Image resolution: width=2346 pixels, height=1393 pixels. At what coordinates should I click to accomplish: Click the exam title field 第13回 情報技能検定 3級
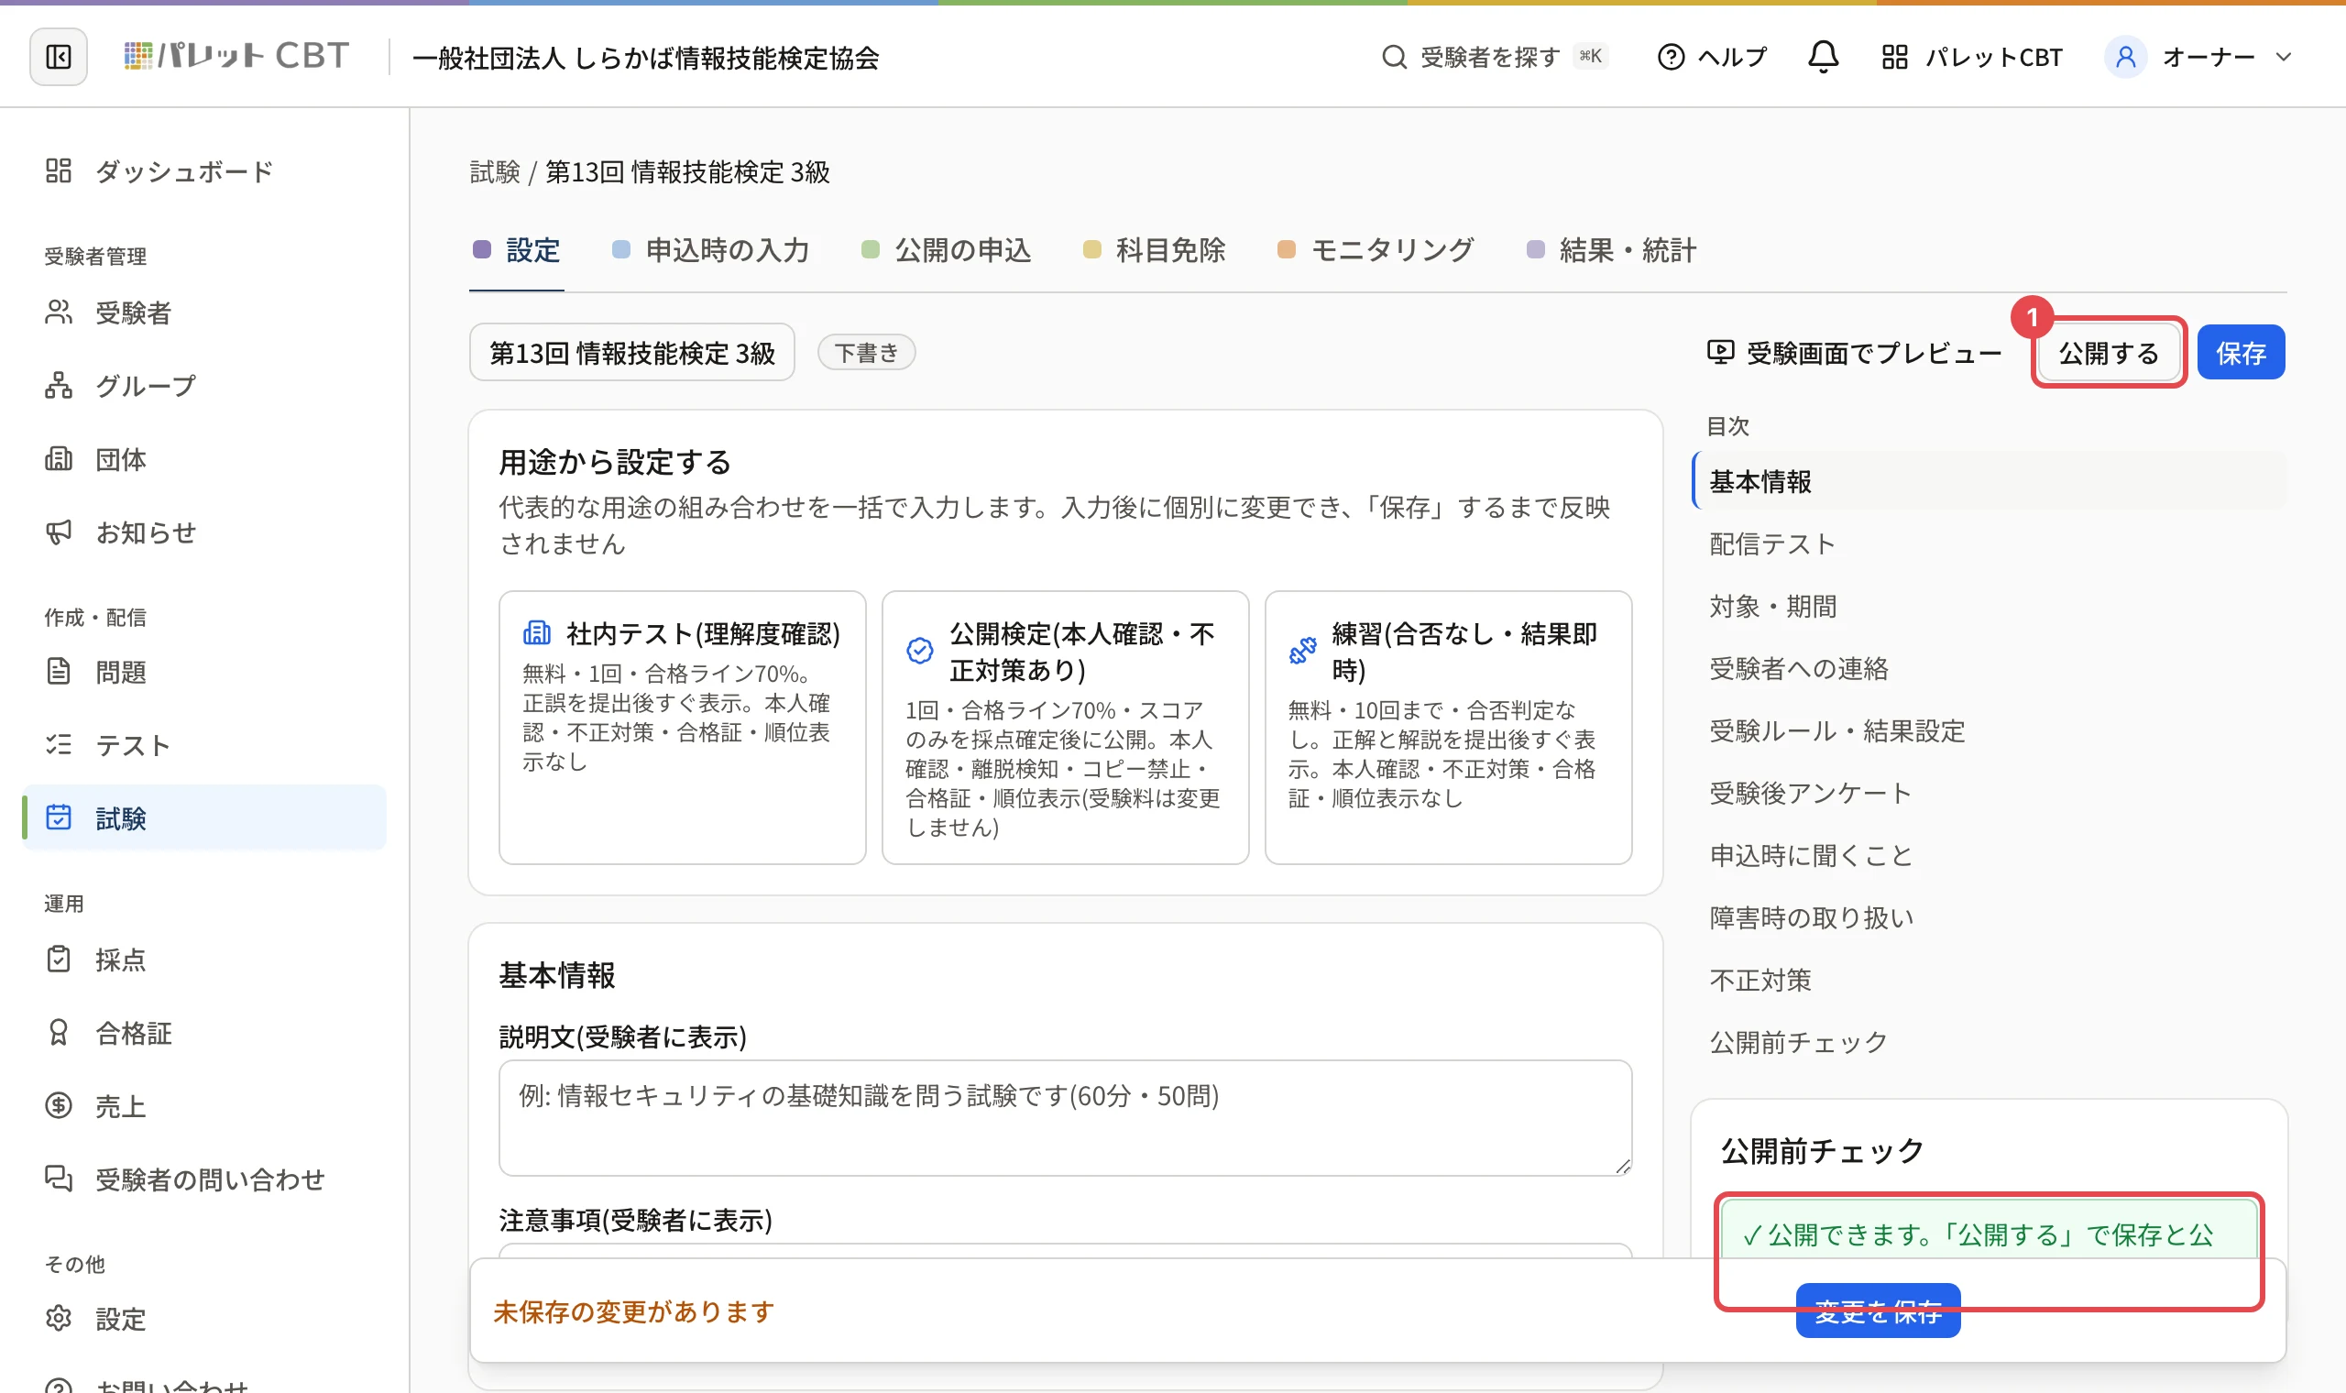pyautogui.click(x=632, y=353)
